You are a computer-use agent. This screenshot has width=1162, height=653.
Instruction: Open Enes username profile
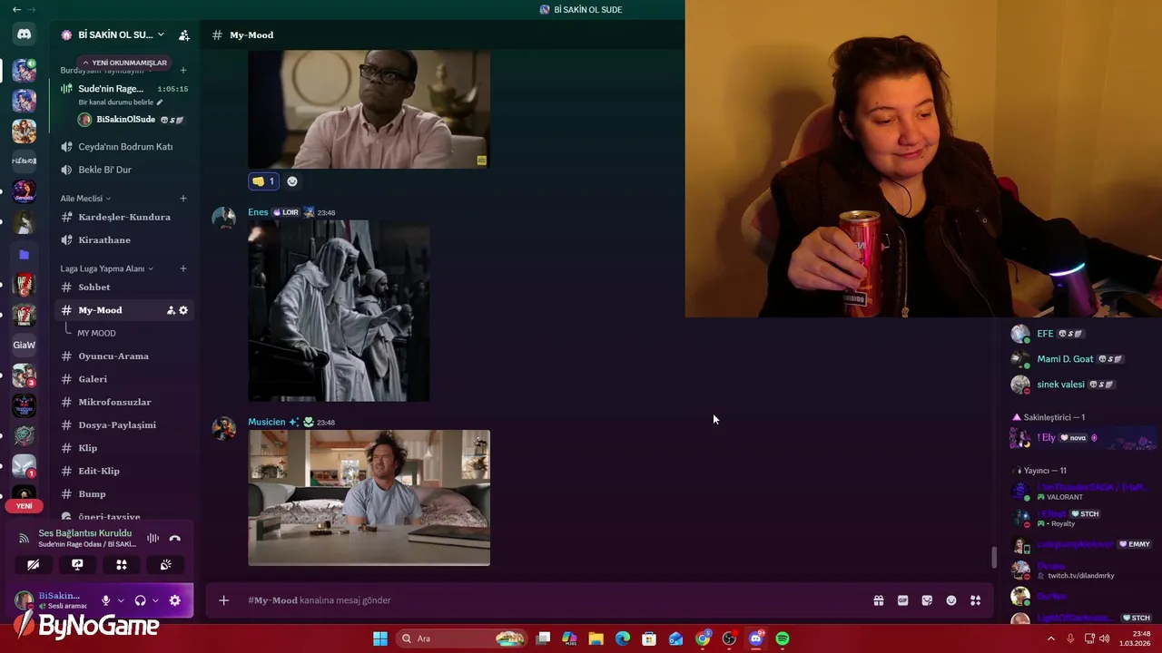click(258, 212)
